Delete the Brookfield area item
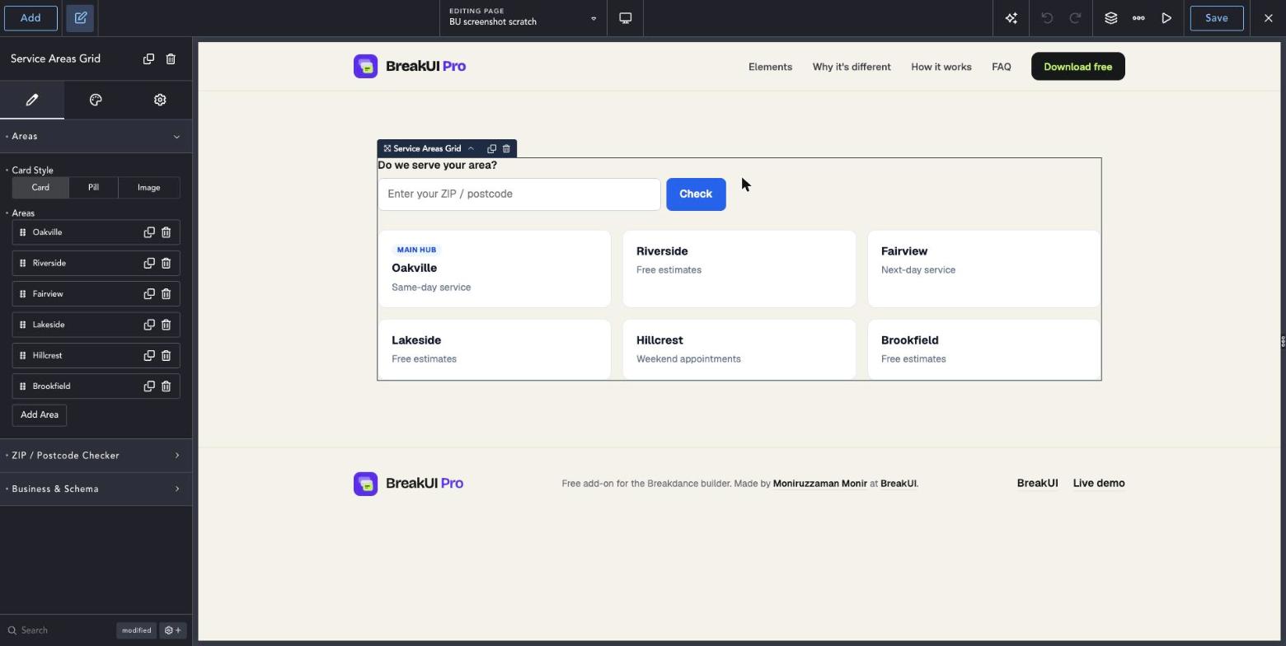1286x646 pixels. point(166,386)
